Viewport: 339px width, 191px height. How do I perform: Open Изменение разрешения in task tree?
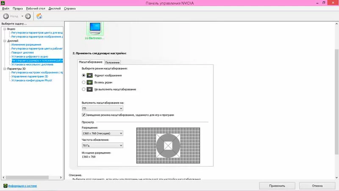[x=26, y=45]
